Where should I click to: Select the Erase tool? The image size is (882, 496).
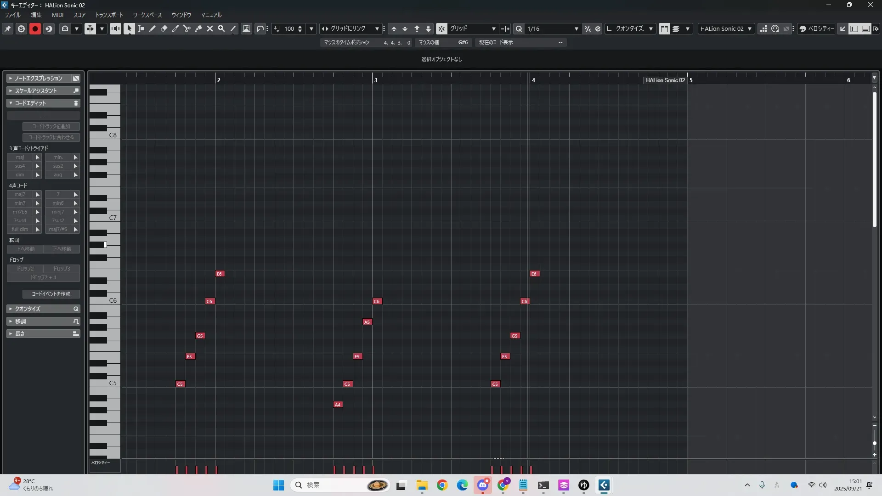[x=164, y=29]
